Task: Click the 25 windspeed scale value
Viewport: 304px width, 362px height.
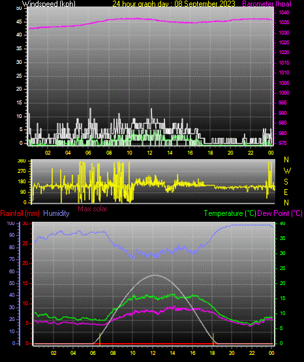Action: (20, 76)
